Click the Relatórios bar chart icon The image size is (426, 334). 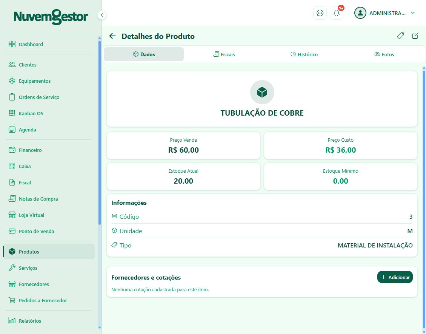[12, 321]
